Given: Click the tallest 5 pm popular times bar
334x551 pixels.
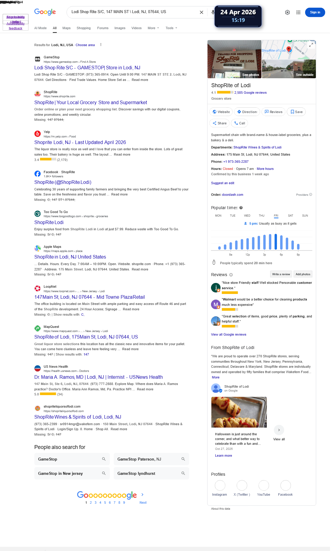Looking at the screenshot, I should pos(276,242).
